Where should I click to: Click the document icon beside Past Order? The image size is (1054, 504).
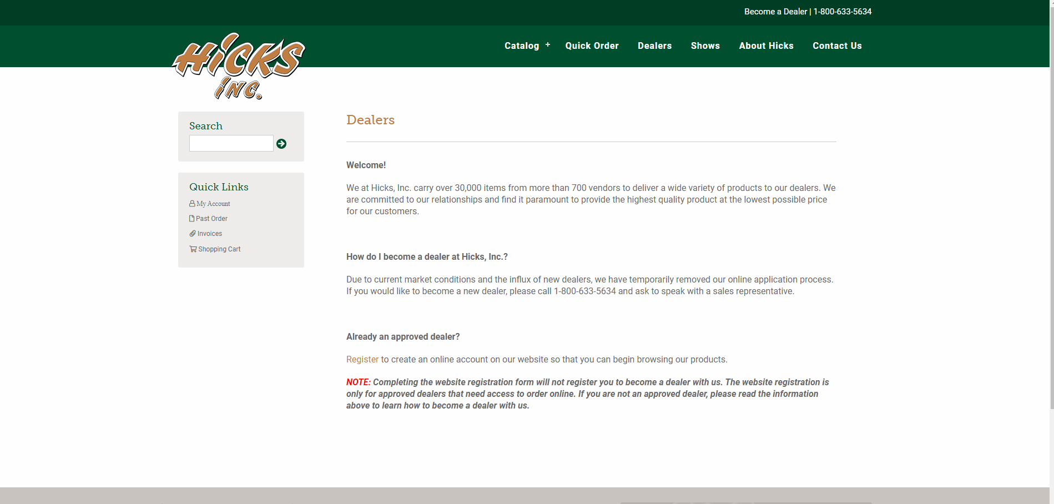(191, 219)
